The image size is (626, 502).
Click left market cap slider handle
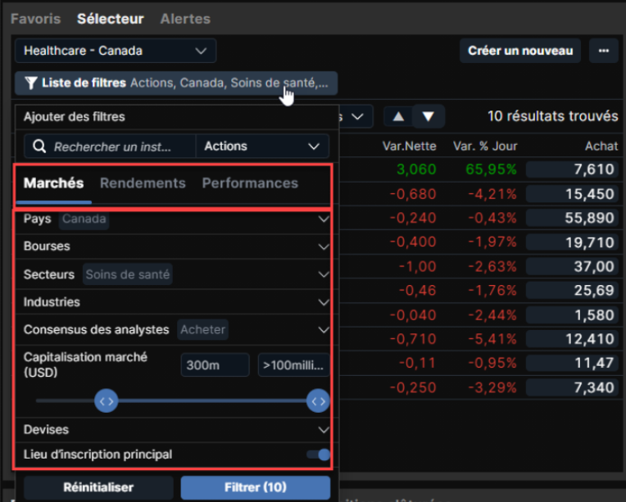point(107,400)
